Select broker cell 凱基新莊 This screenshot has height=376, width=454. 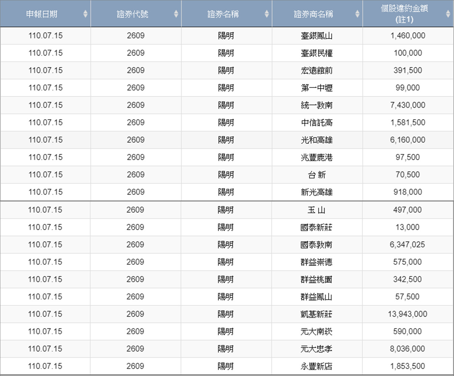pos(316,314)
